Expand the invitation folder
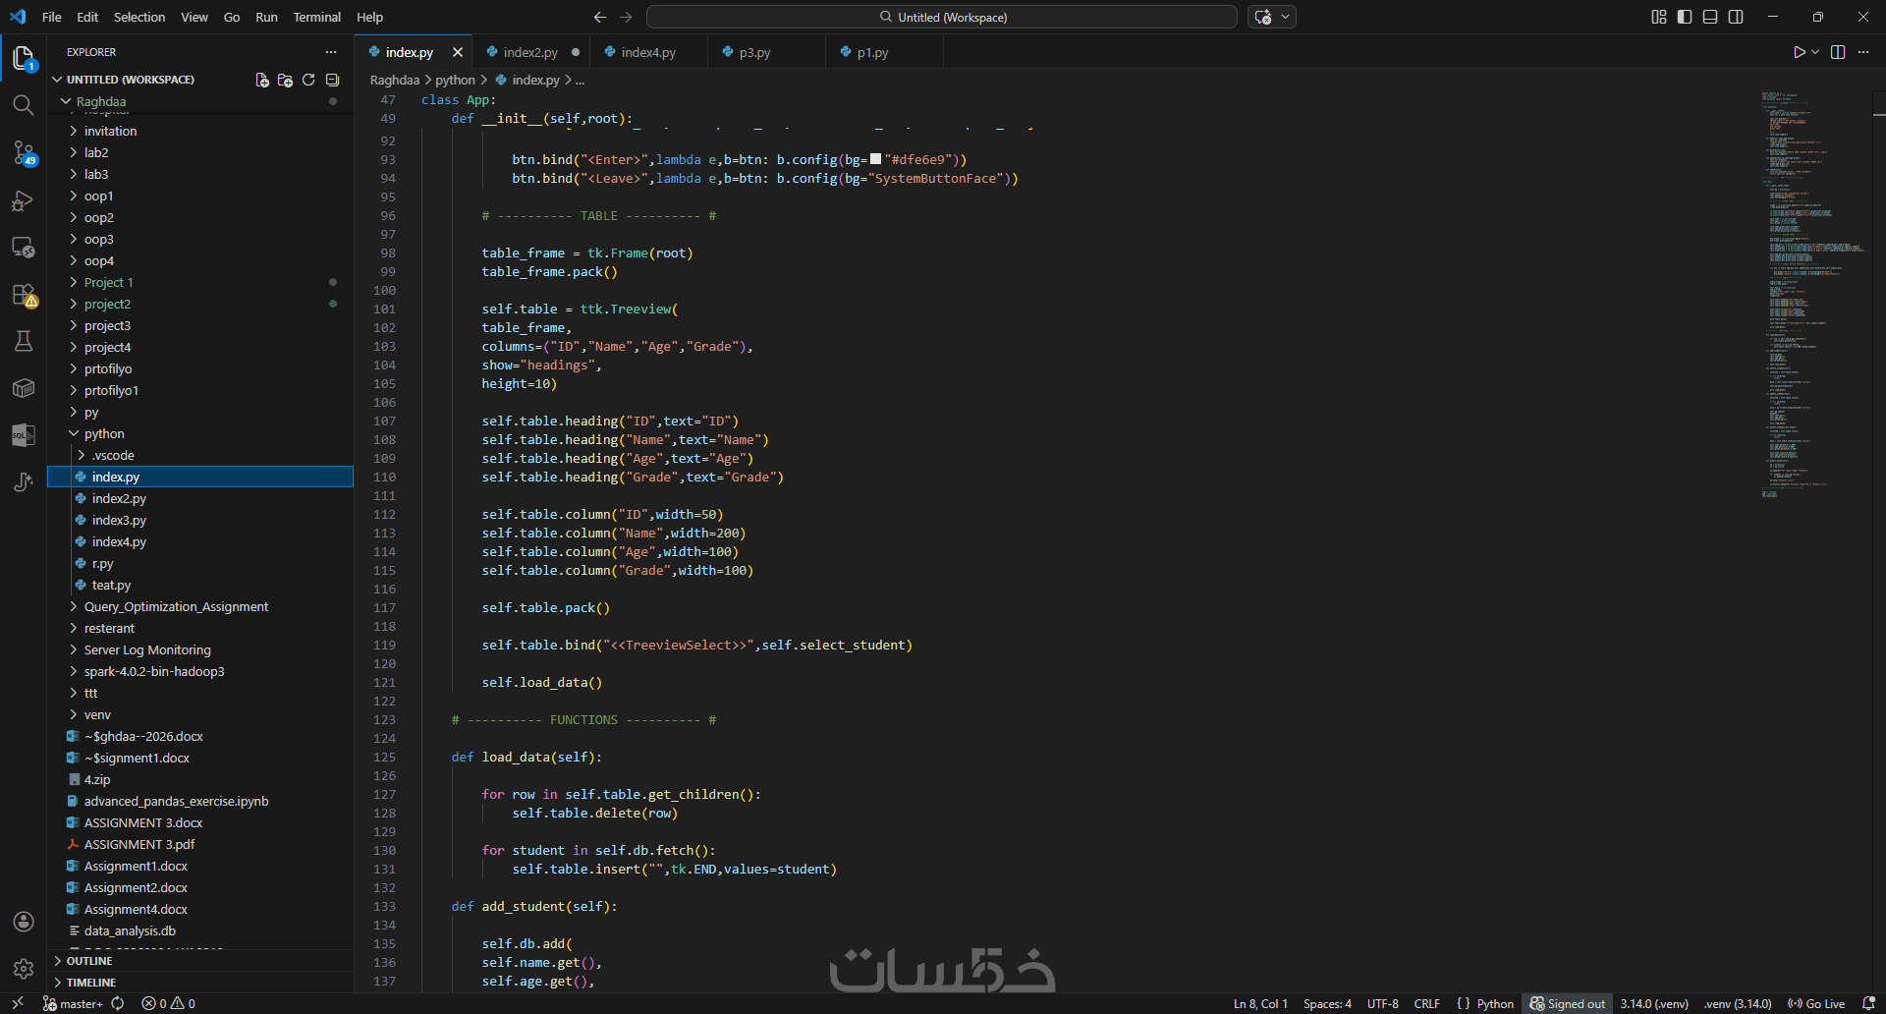Image resolution: width=1886 pixels, height=1014 pixels. coord(200,131)
